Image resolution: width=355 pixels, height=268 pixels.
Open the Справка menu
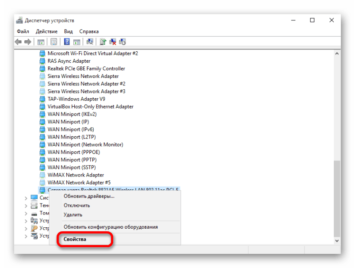tap(89, 31)
